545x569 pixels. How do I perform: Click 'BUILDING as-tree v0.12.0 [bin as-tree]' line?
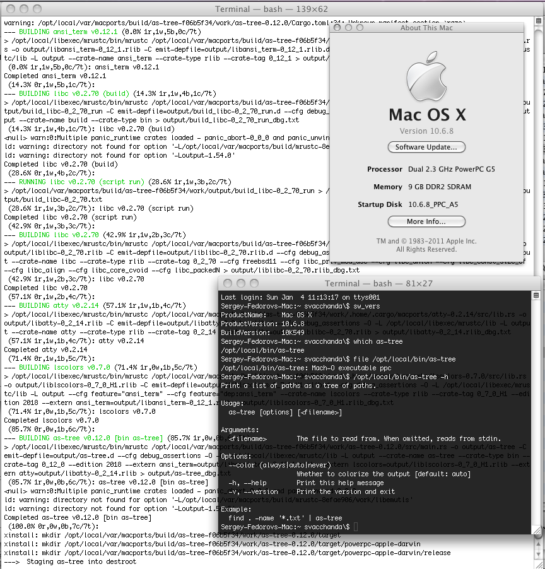[110, 438]
